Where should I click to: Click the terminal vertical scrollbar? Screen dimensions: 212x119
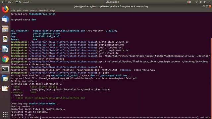pyautogui.click(x=211, y=78)
